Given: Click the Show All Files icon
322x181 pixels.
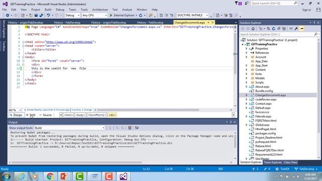Looking at the screenshot, I should click(x=284, y=29).
